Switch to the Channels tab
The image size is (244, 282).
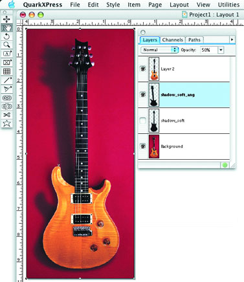173,40
